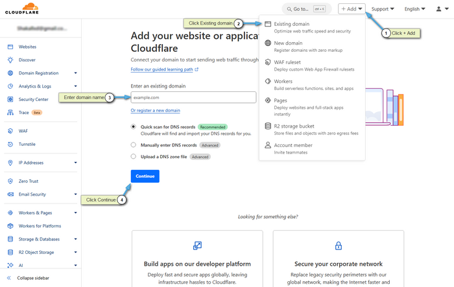Choose New domain from Add menu
454x287 pixels.
312,46
